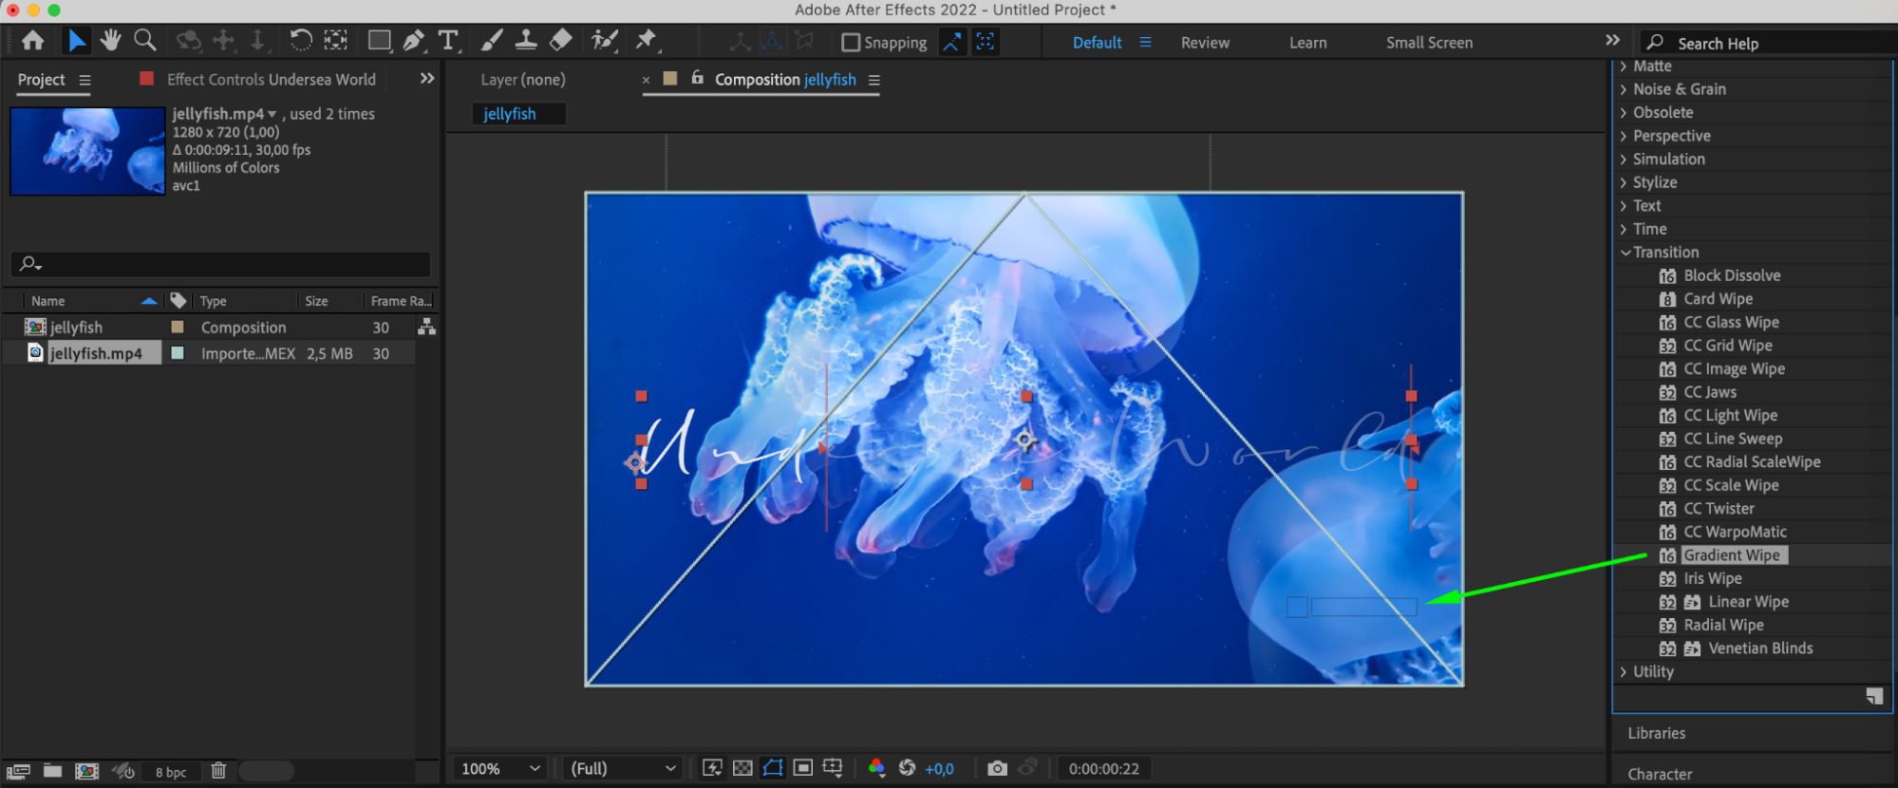Select the Hand tool

[x=111, y=40]
